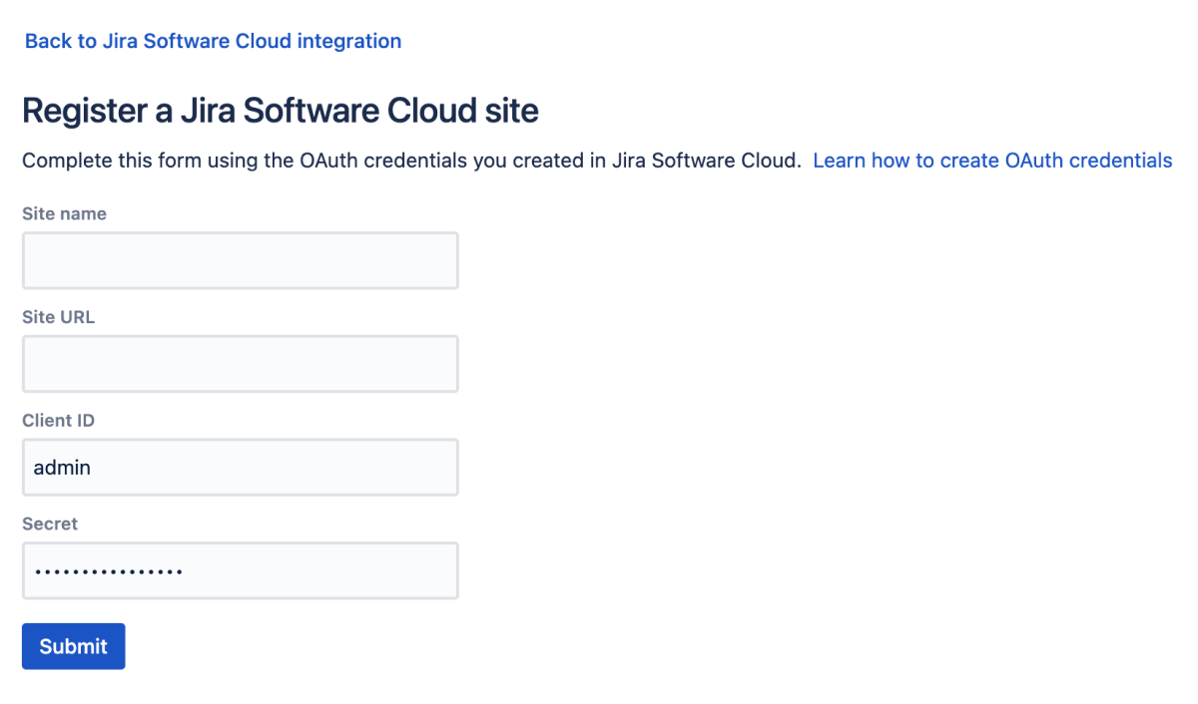
Task: Click the hidden dots in the Secret box
Action: pyautogui.click(x=110, y=569)
